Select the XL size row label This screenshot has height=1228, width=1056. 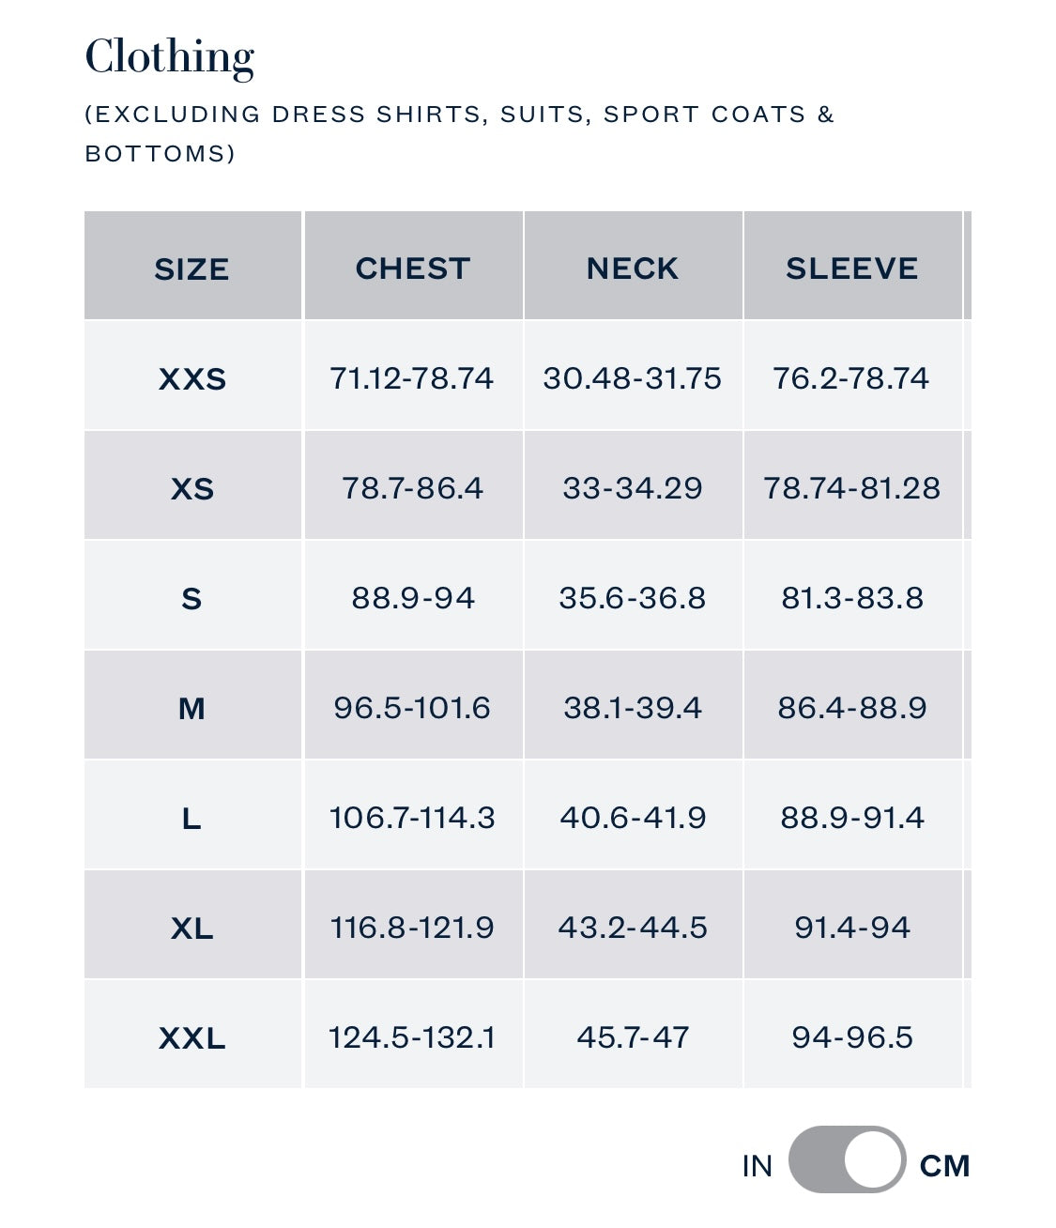tap(191, 928)
